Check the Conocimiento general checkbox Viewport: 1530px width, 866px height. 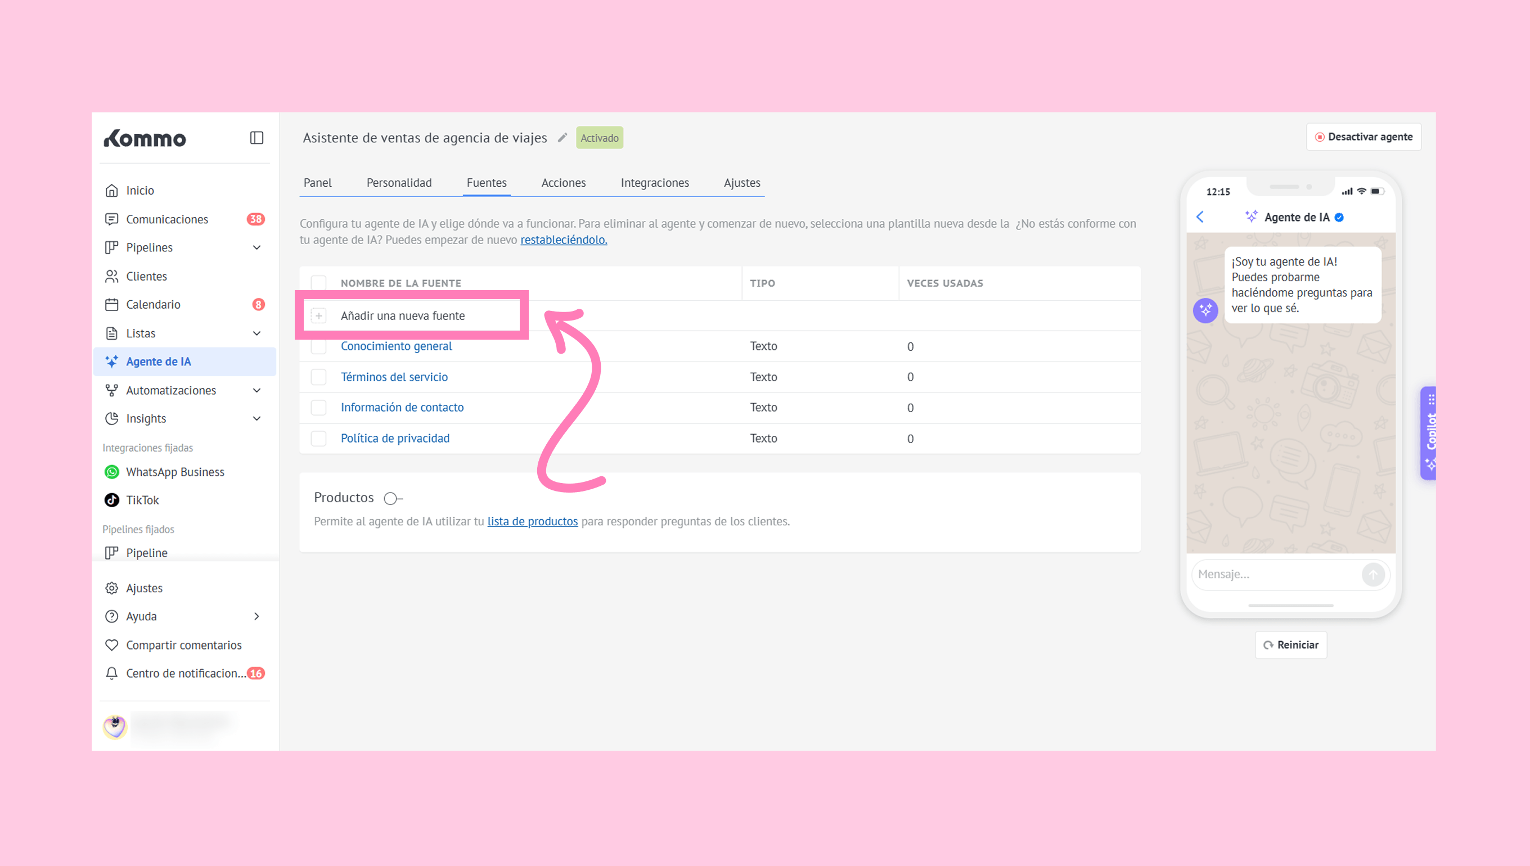(x=319, y=346)
